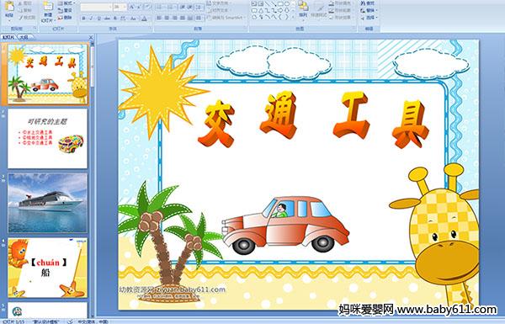The height and width of the screenshot is (324, 505).
Task: Open the font size dropdown
Action: (x=120, y=7)
